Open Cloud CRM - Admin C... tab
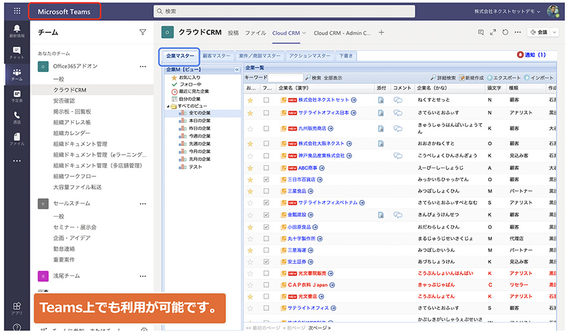This screenshot has height=333, width=570. click(x=342, y=33)
